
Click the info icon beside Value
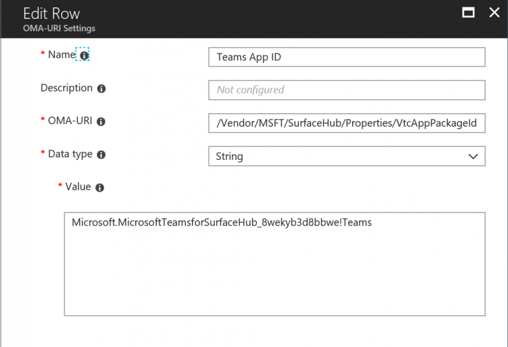click(100, 188)
